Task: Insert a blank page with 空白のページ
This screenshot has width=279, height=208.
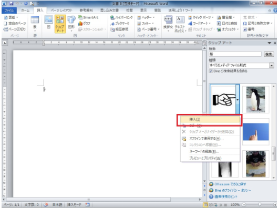Action: click(15, 23)
